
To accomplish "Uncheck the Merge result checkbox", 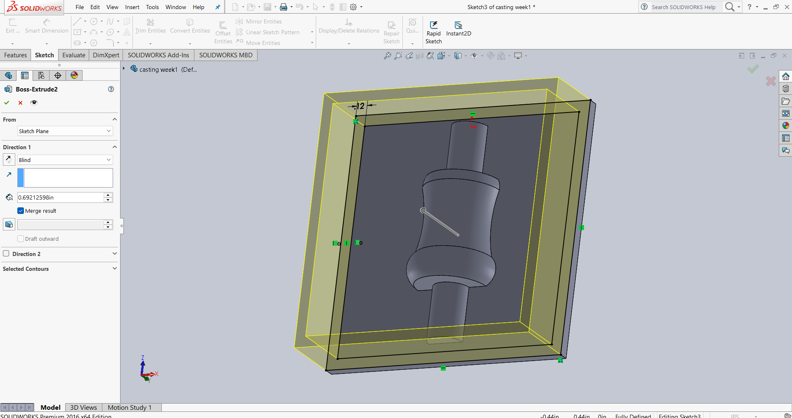I will click(x=21, y=211).
